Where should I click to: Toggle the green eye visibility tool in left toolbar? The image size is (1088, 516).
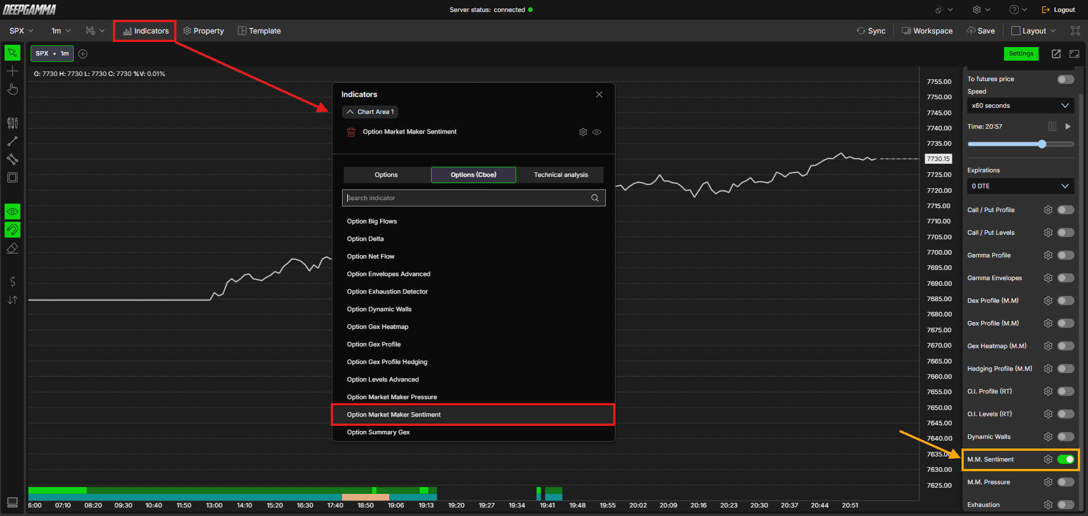coord(12,212)
